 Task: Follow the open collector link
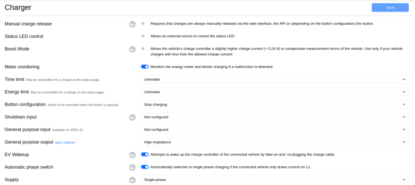65,142
